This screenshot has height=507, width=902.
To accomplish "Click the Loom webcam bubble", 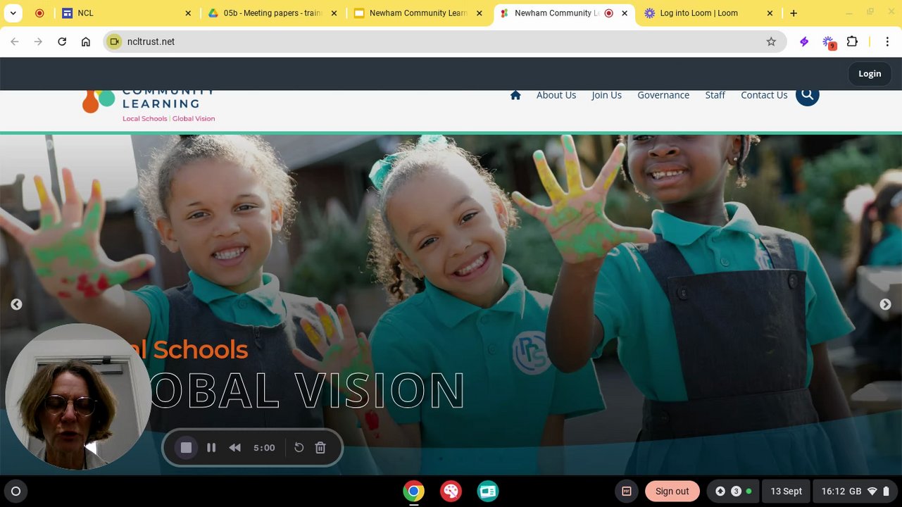I will tap(78, 397).
